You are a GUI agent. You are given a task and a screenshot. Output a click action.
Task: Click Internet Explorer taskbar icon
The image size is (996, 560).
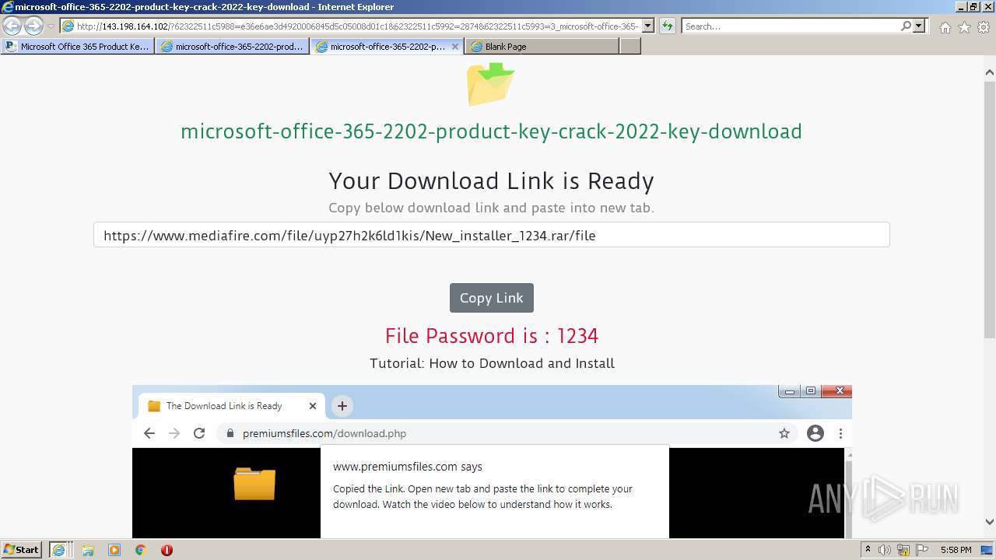pos(59,550)
